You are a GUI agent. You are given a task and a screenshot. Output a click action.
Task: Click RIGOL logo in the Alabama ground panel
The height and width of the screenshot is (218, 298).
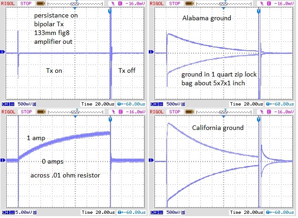[x=157, y=3]
